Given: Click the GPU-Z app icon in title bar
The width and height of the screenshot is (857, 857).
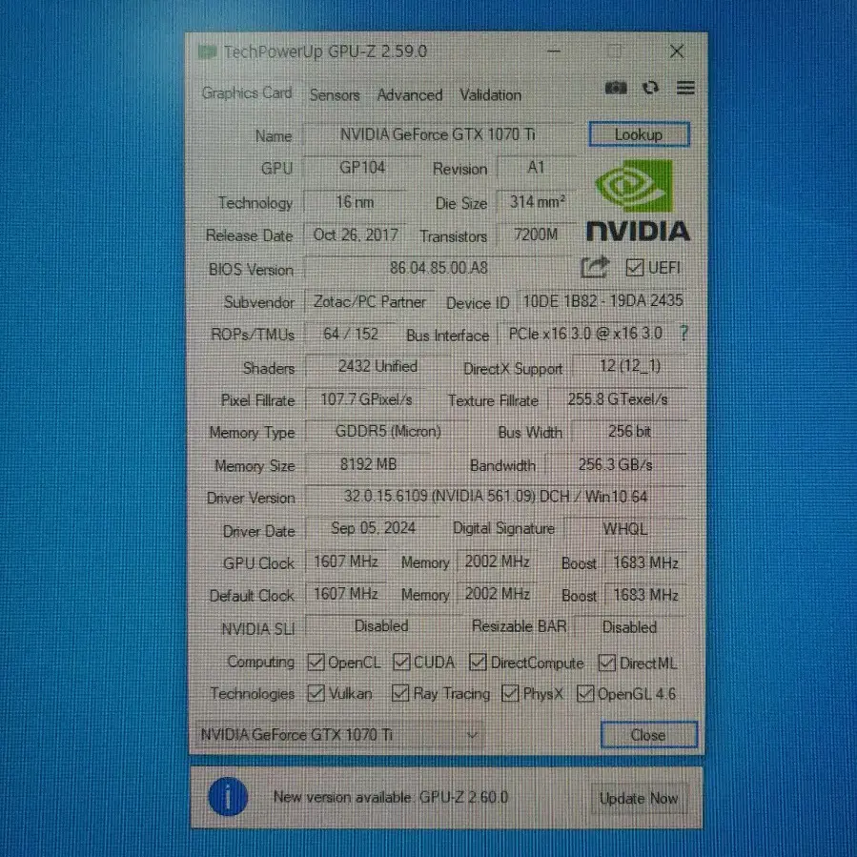Looking at the screenshot, I should point(208,52).
